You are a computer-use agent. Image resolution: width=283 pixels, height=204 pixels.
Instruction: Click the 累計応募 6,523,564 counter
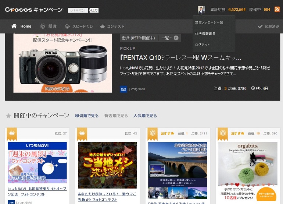[228, 10]
